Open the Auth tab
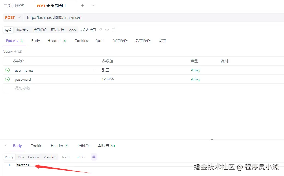 [99, 41]
